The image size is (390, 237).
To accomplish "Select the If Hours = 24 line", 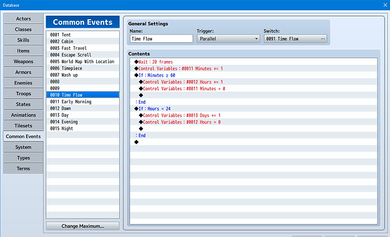I will (253, 109).
